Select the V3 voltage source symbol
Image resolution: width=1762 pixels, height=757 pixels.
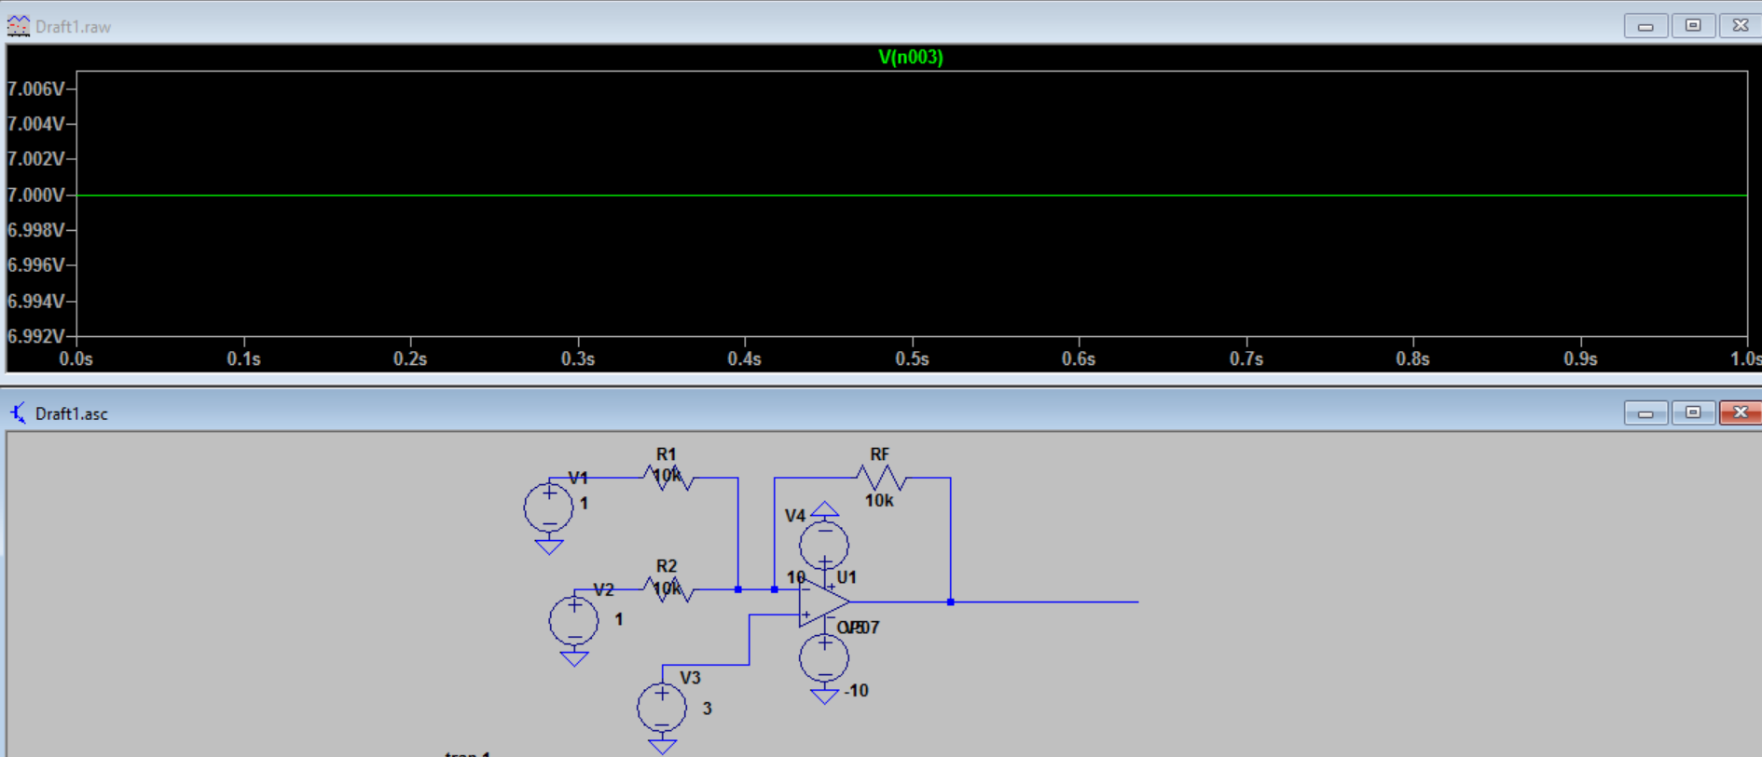662,708
